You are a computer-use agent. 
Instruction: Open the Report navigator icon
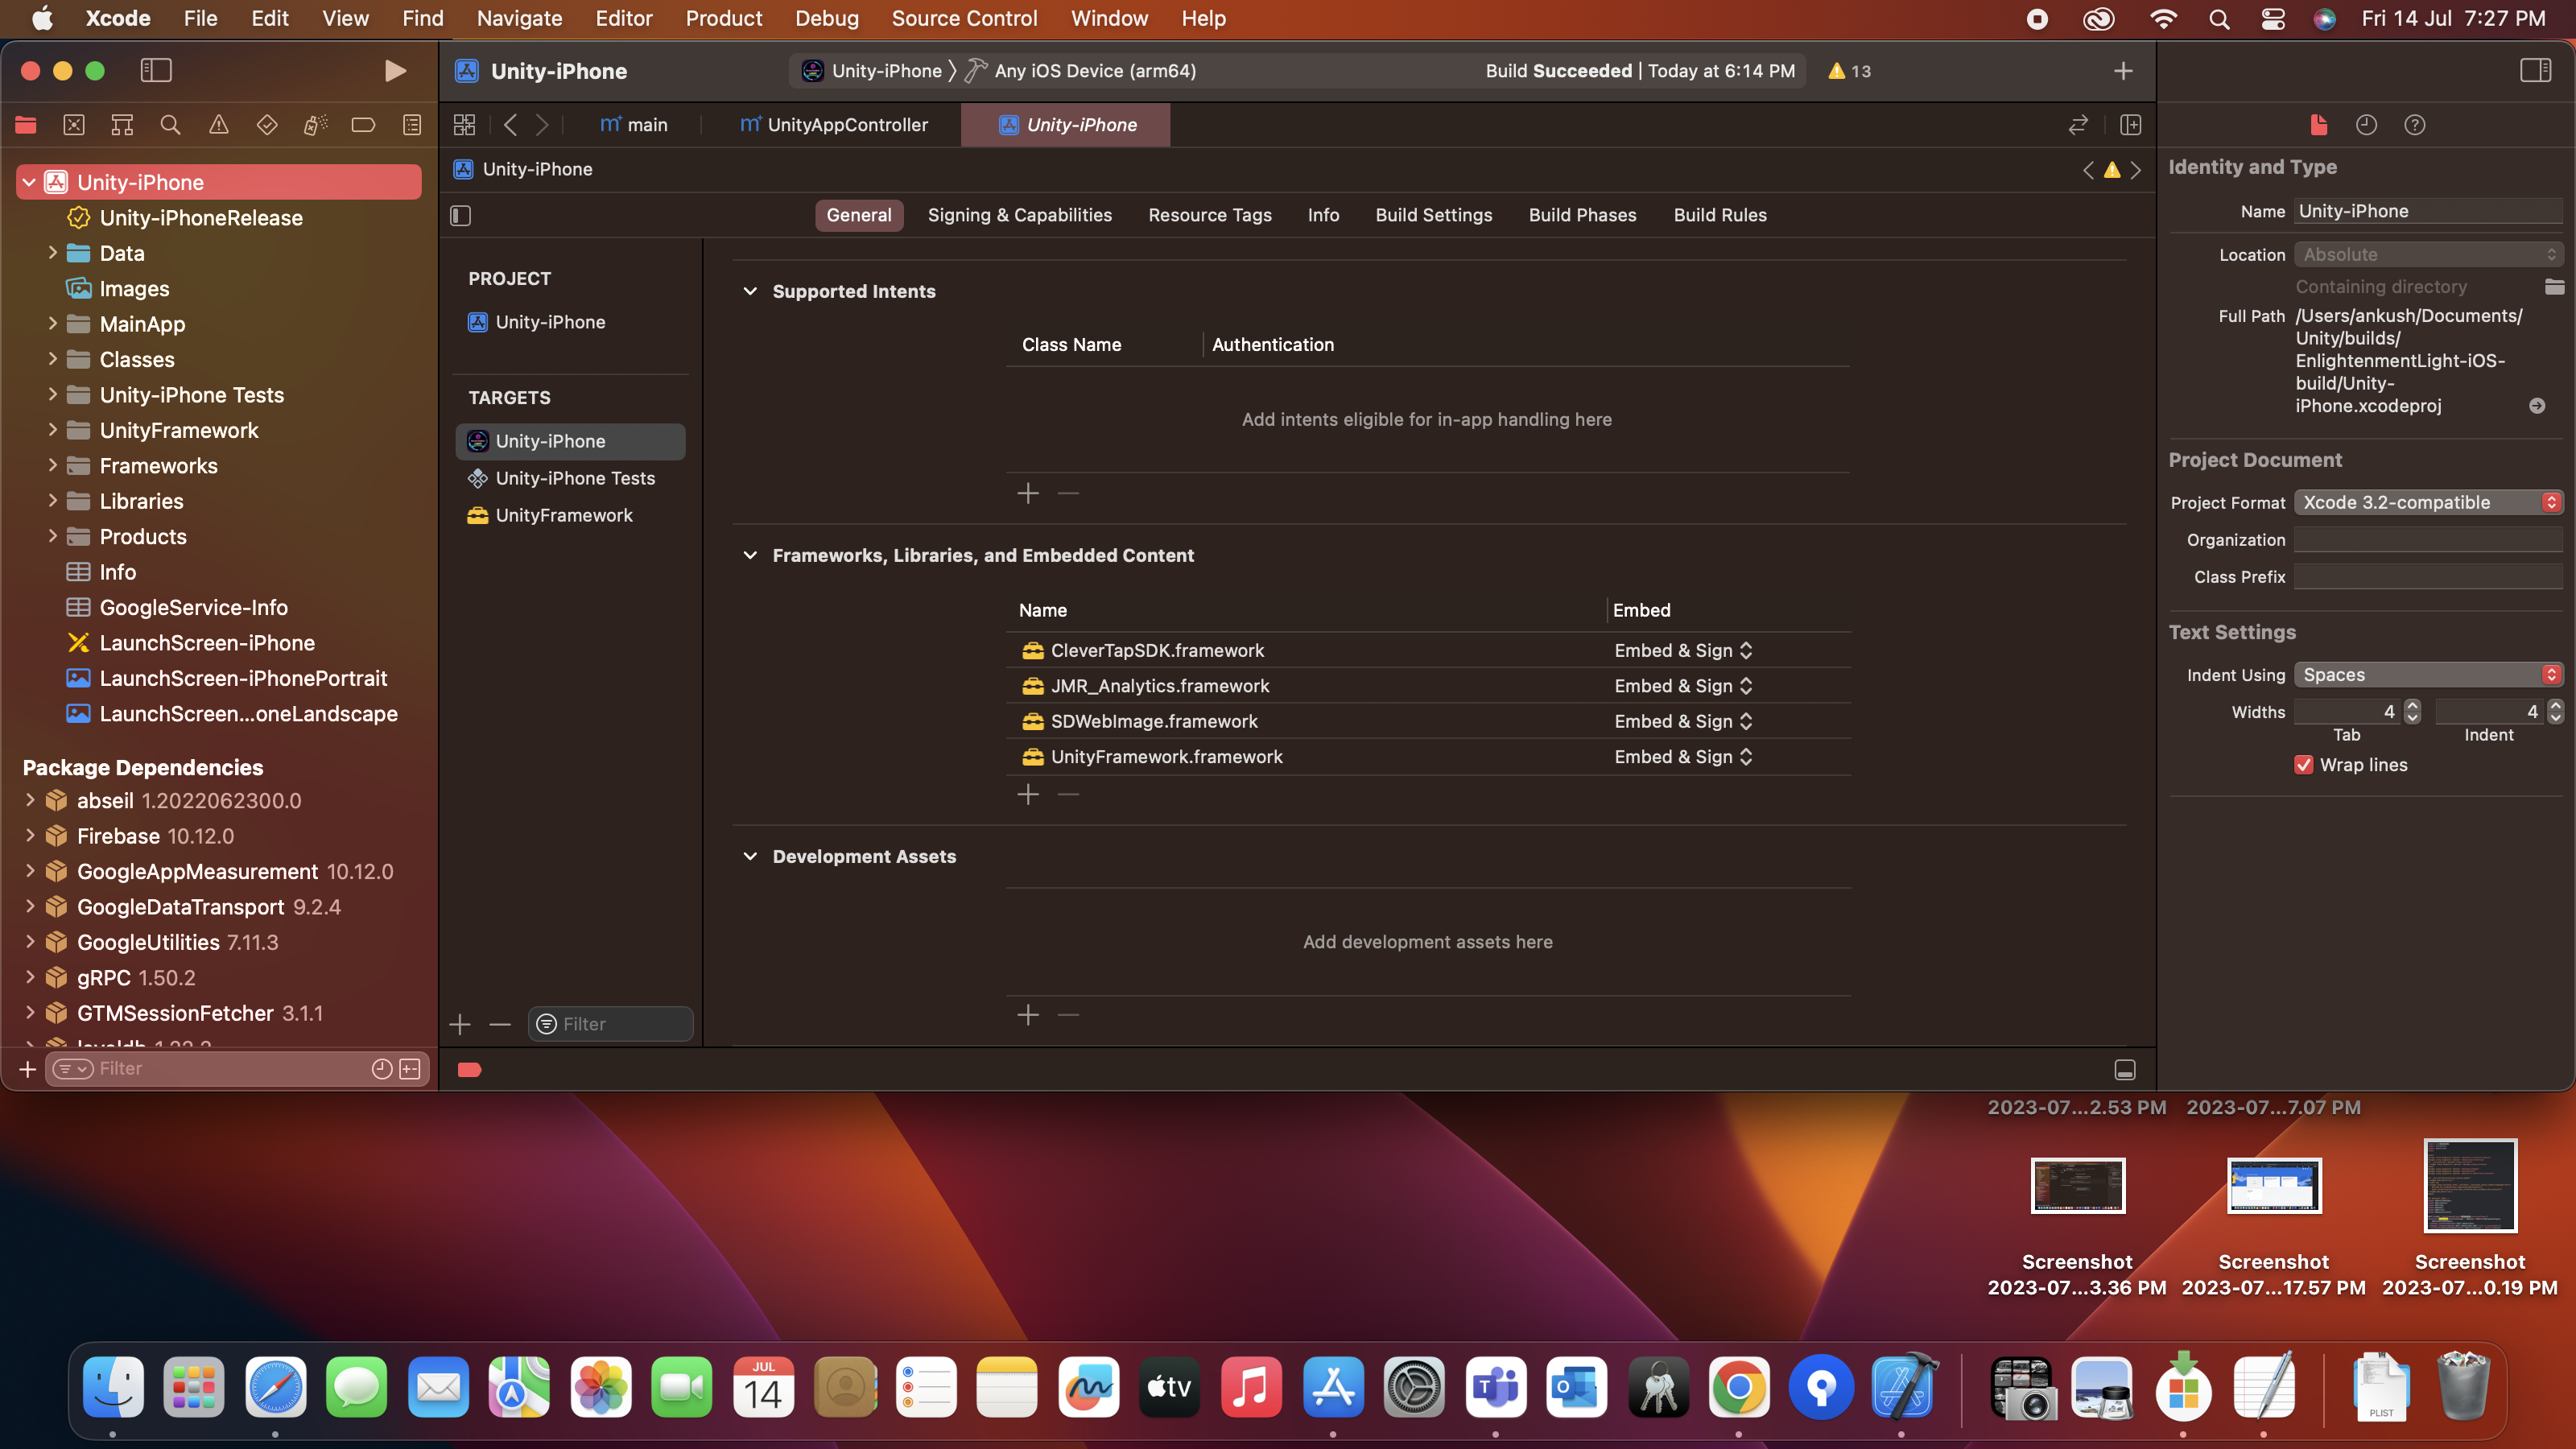coord(412,125)
